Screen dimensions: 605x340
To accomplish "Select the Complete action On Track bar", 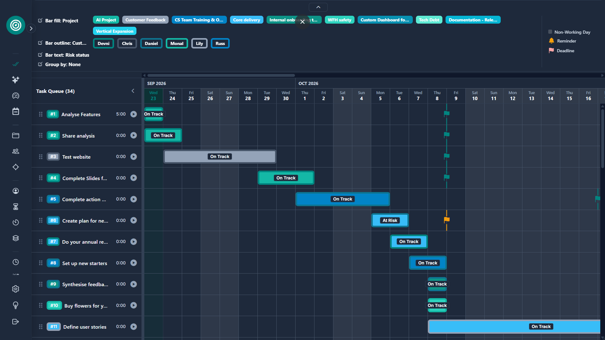I will [x=343, y=199].
